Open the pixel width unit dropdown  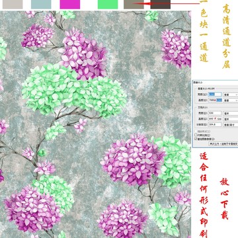231,95
